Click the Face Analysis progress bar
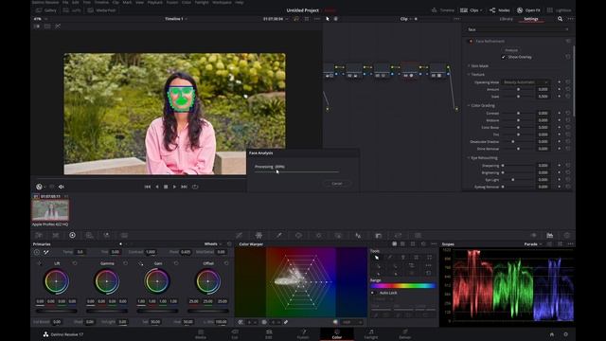The width and height of the screenshot is (606, 341). click(296, 171)
